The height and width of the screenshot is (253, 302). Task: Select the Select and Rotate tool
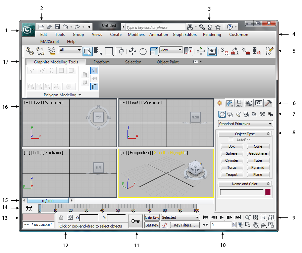[143, 51]
